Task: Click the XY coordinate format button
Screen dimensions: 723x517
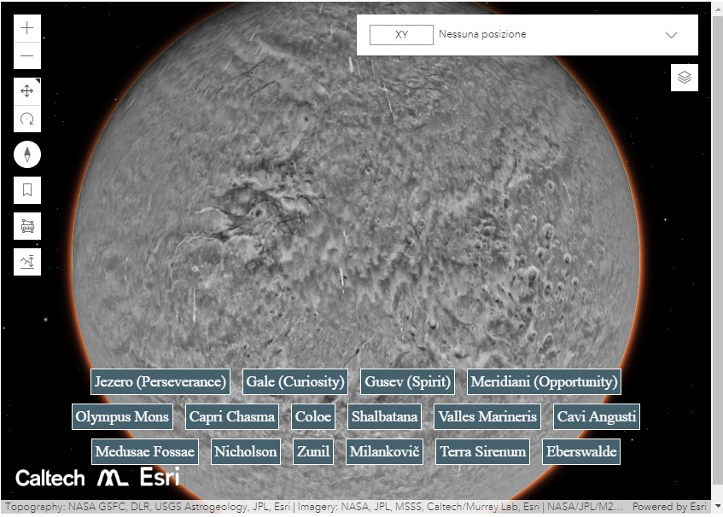Action: click(x=401, y=35)
